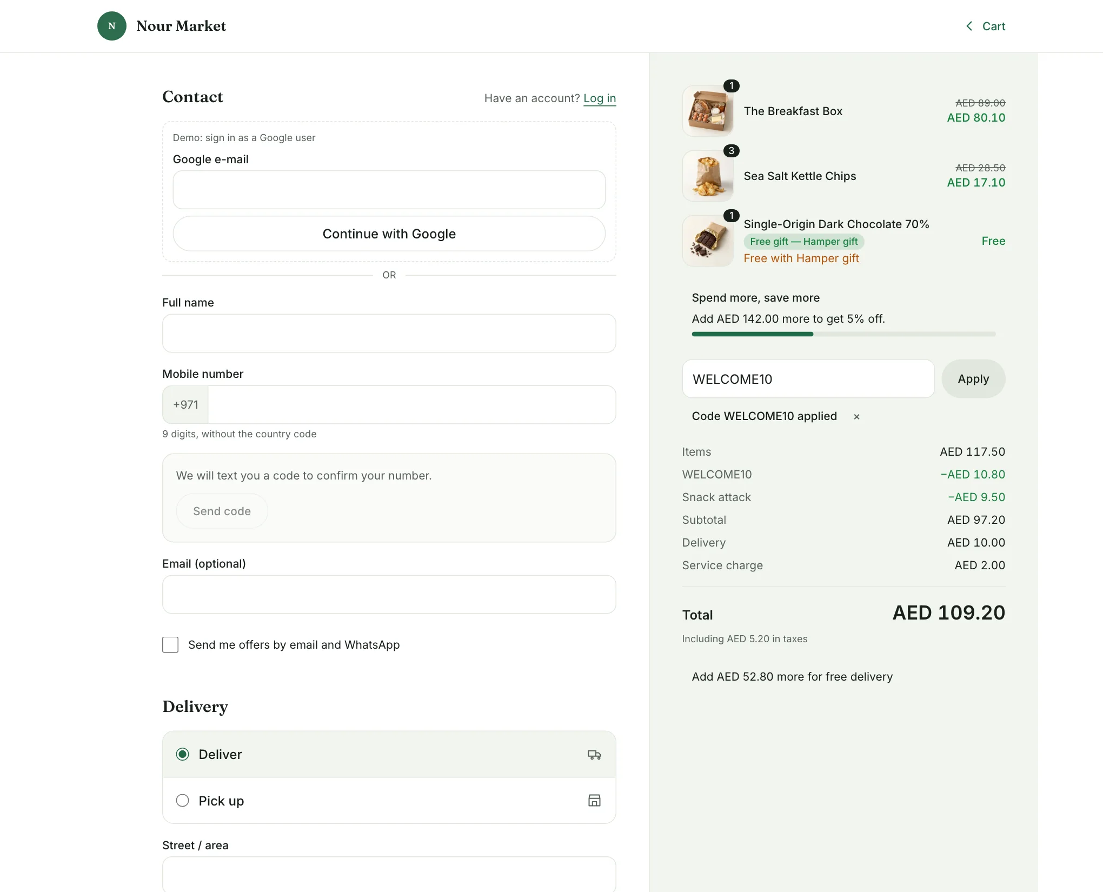This screenshot has width=1103, height=892.
Task: Click the Subtotal AED 97.20 value
Action: pyautogui.click(x=976, y=520)
